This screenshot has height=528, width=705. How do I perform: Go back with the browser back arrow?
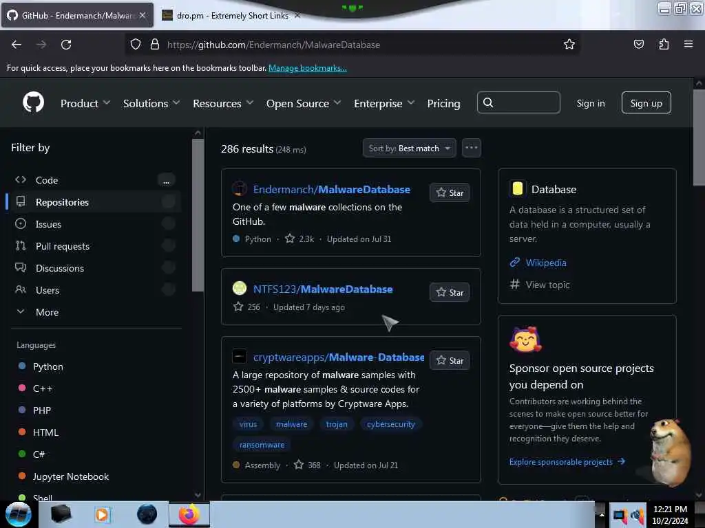pos(17,45)
